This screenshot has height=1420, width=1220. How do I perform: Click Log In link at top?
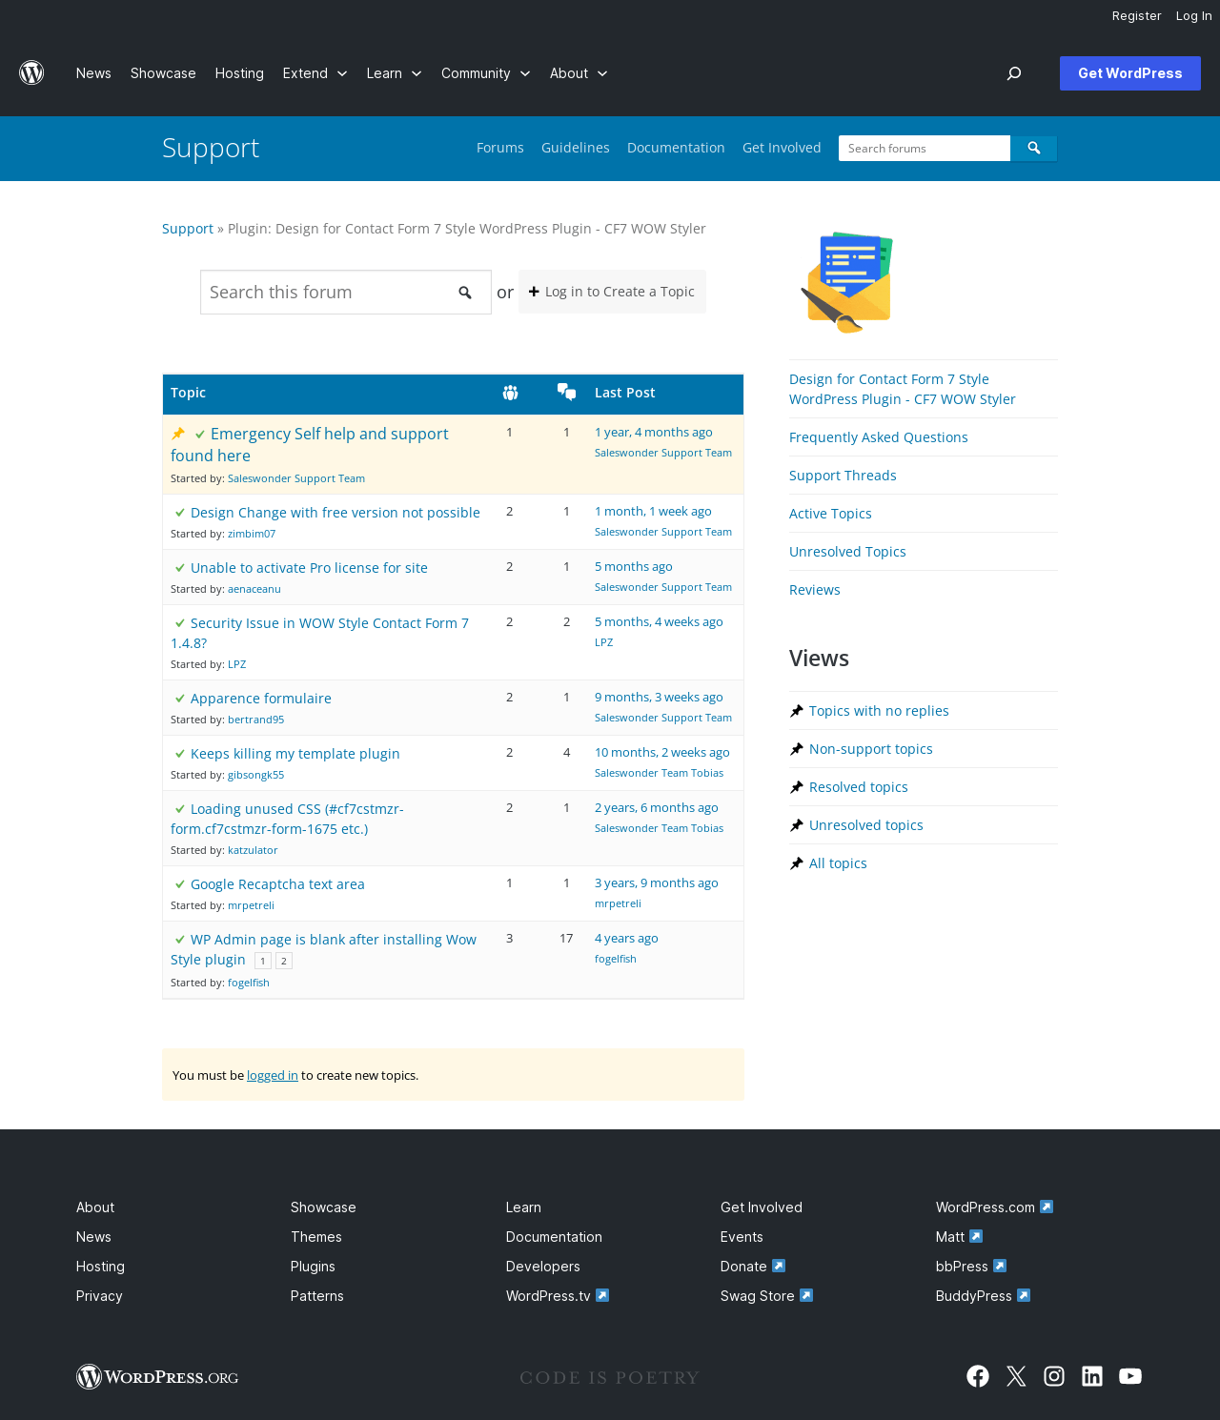1193,16
